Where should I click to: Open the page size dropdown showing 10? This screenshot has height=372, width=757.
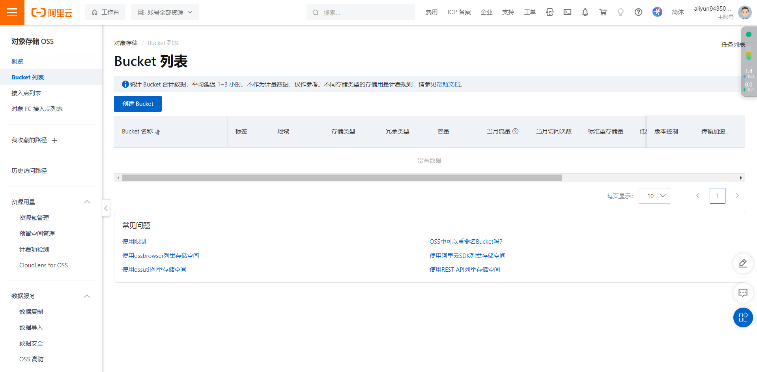coord(654,196)
